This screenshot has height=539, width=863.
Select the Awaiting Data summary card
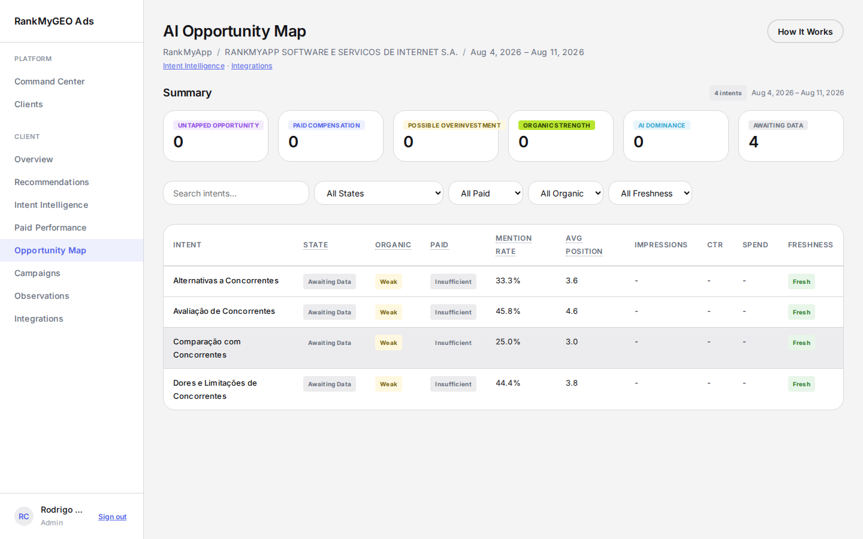pyautogui.click(x=791, y=136)
